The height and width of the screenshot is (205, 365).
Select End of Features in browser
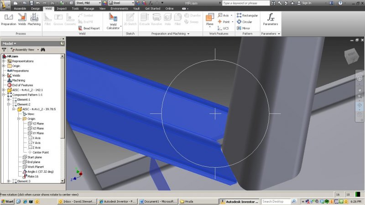20,85
